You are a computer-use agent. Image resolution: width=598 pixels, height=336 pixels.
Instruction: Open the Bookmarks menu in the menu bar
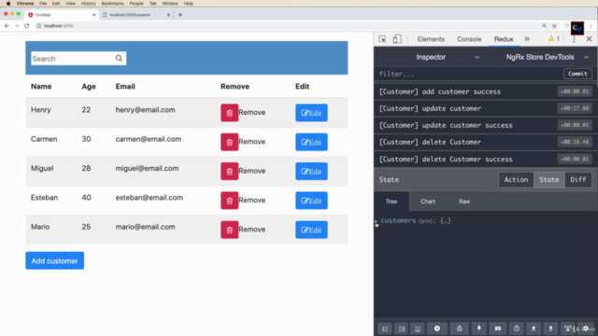(112, 4)
